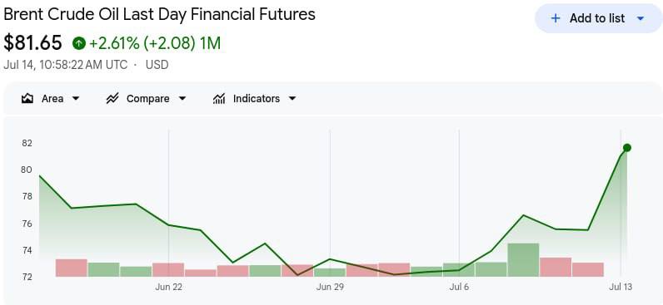Screen dimensions: 663x305
Task: Click the green endpoint dot on chart
Action: [627, 148]
